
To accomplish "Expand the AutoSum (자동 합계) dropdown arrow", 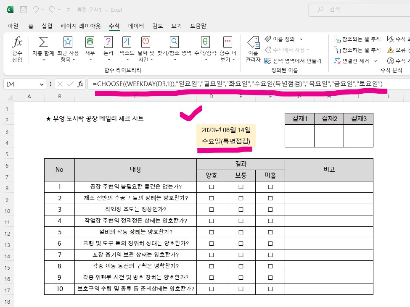I will click(44, 60).
